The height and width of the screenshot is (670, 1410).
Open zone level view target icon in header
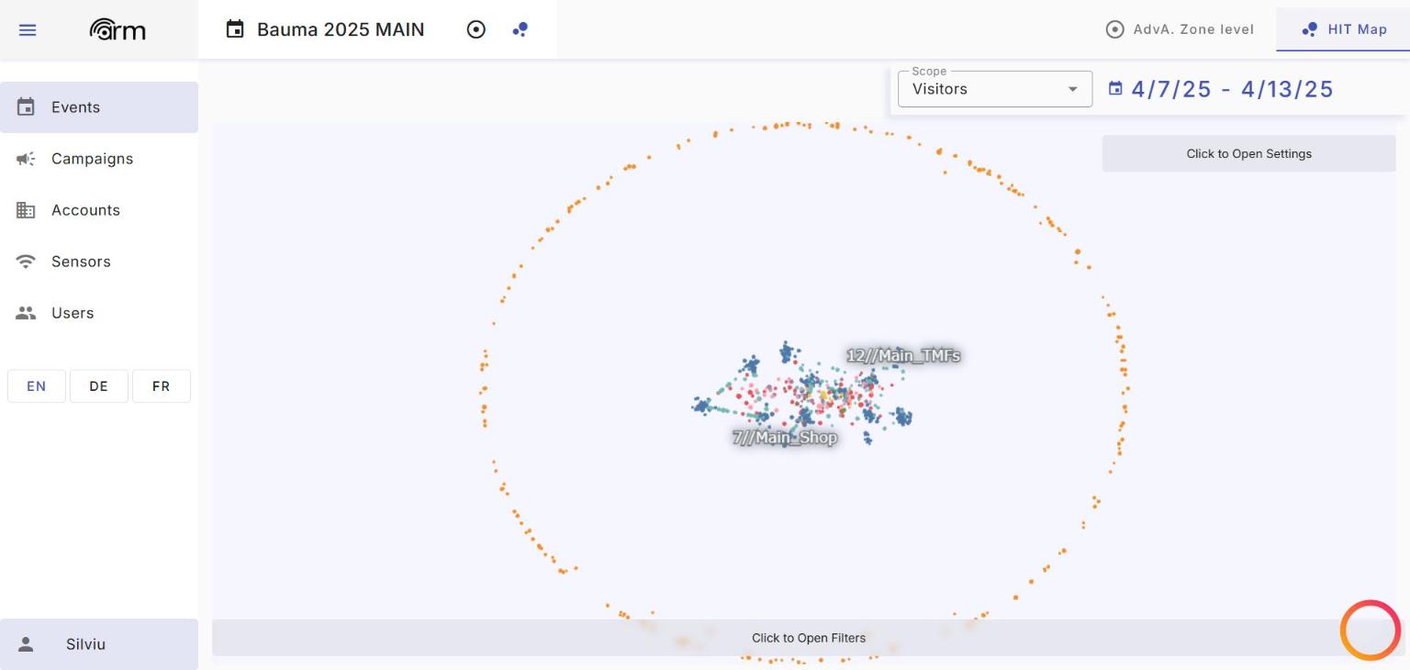pos(476,29)
